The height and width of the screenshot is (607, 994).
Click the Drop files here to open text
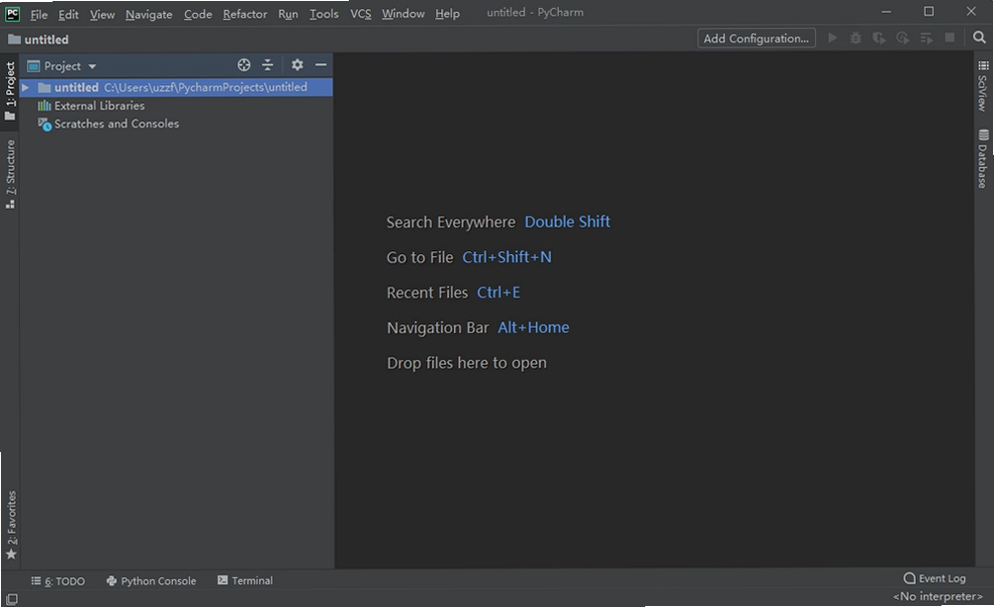(467, 363)
